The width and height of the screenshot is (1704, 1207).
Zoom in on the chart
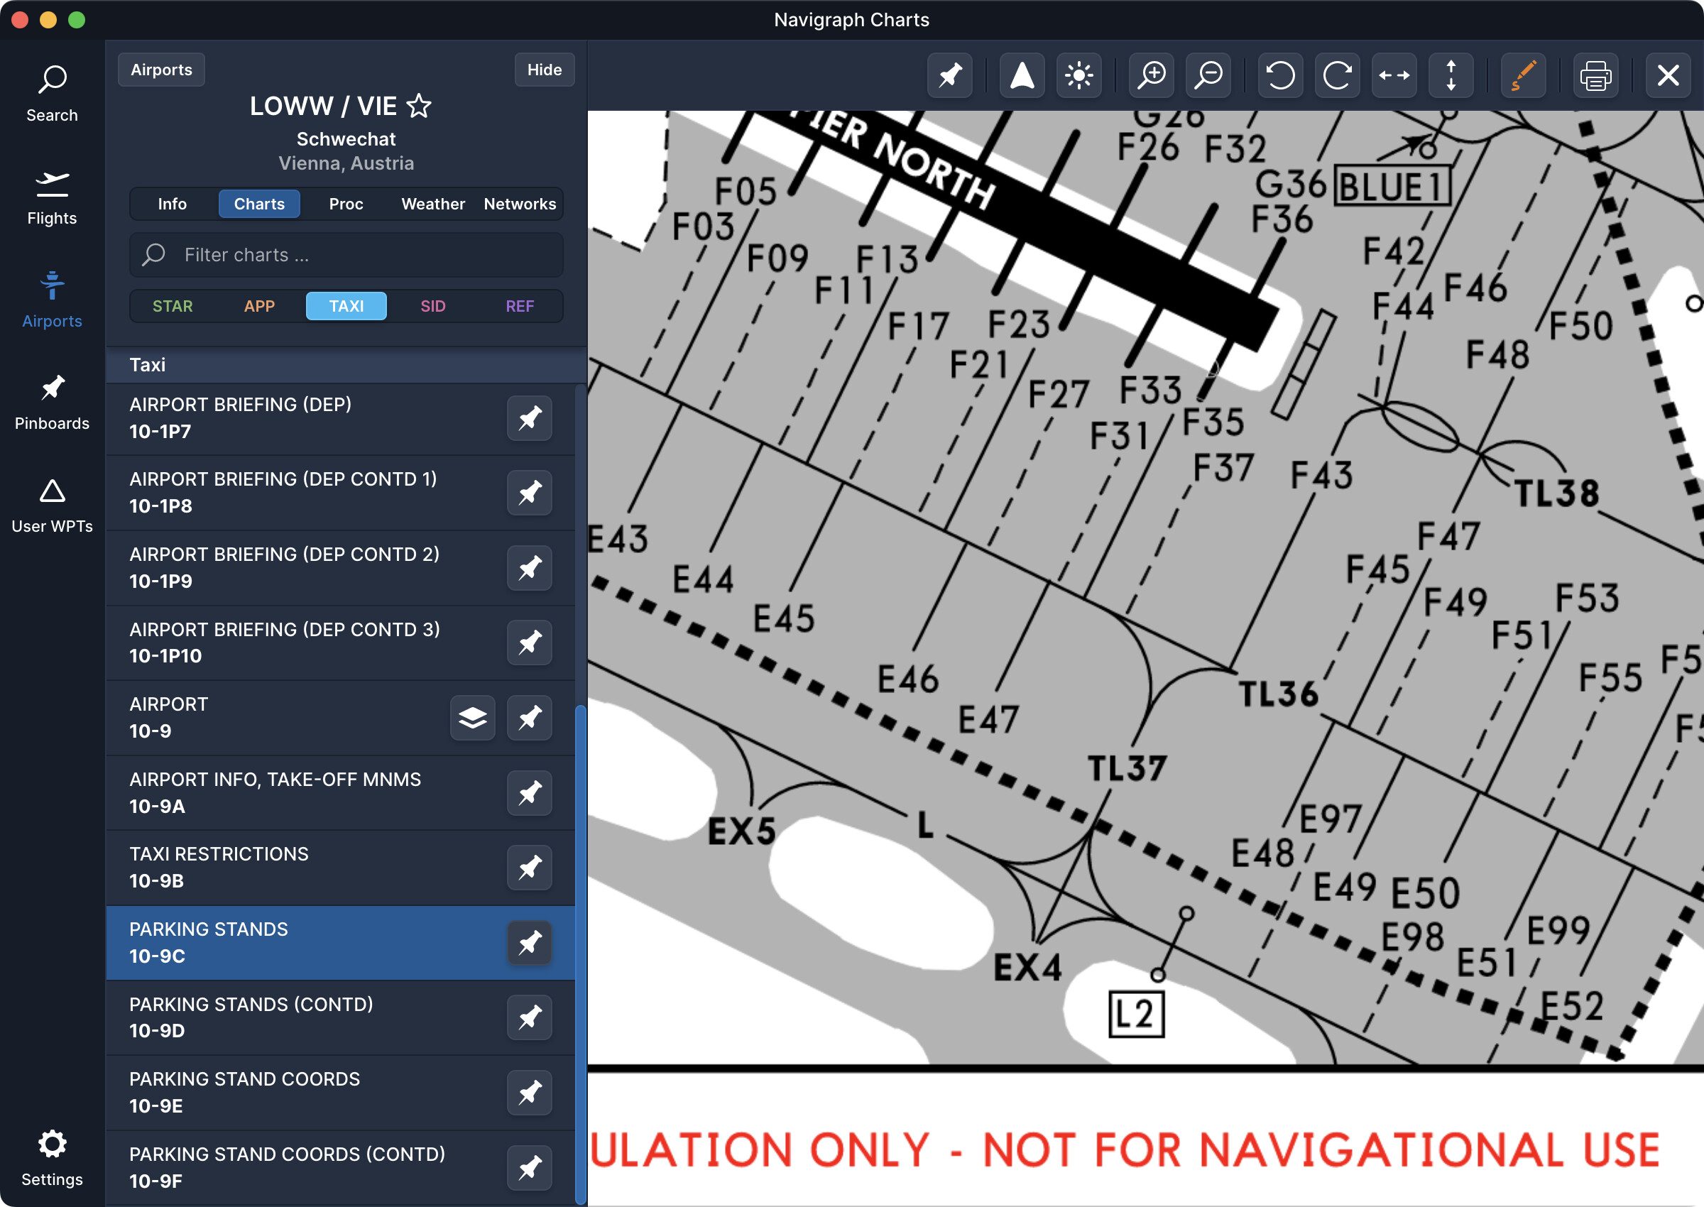pyautogui.click(x=1151, y=75)
